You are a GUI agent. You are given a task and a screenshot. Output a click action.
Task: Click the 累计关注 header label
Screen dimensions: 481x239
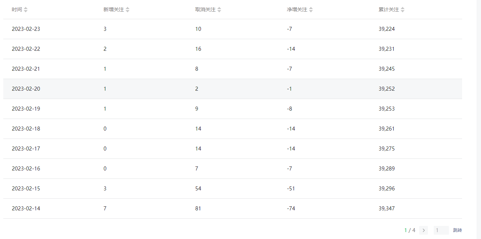(389, 10)
